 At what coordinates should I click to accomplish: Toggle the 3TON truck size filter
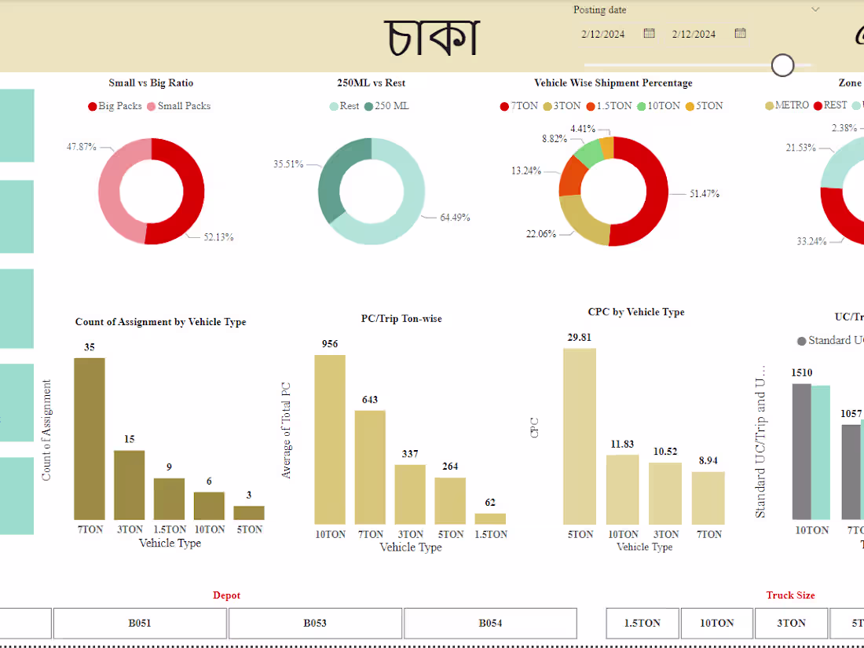click(x=791, y=623)
